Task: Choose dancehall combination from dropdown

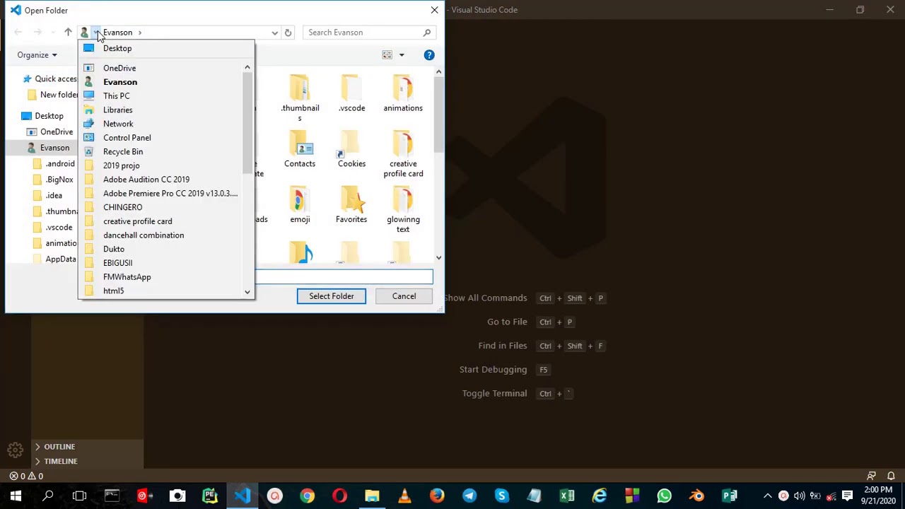Action: pyautogui.click(x=144, y=235)
